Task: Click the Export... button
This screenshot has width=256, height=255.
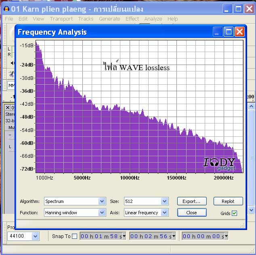Action: 192,201
